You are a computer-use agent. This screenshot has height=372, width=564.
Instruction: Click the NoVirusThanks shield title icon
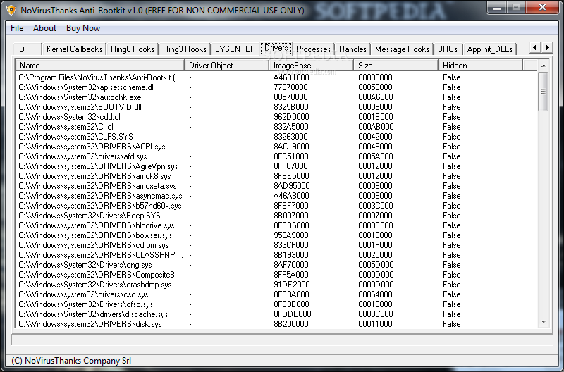(11, 11)
